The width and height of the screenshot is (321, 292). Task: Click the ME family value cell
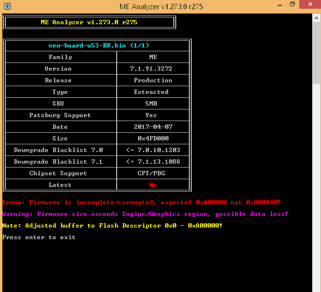(153, 57)
